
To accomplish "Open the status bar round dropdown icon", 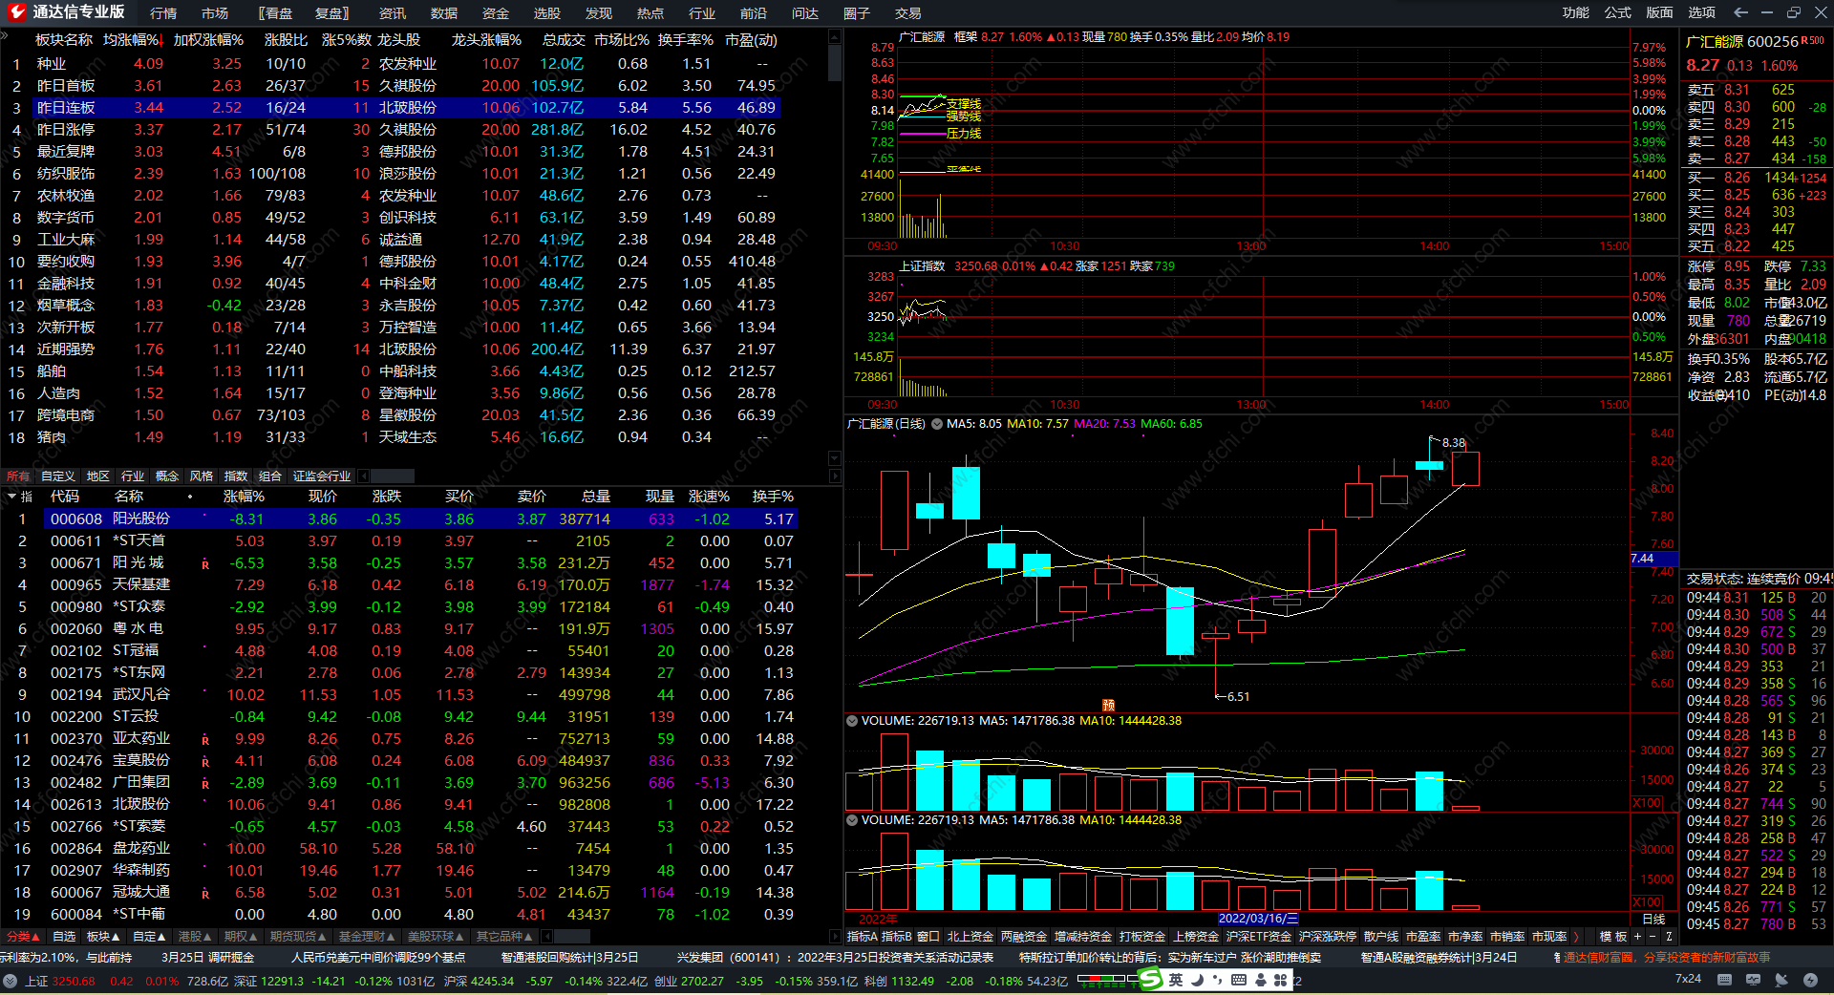I will click(10, 981).
